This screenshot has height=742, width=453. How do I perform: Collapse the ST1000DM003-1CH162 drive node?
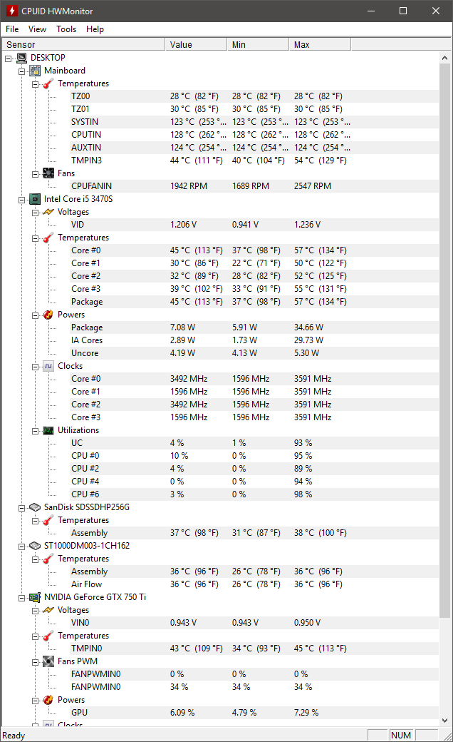pos(22,547)
